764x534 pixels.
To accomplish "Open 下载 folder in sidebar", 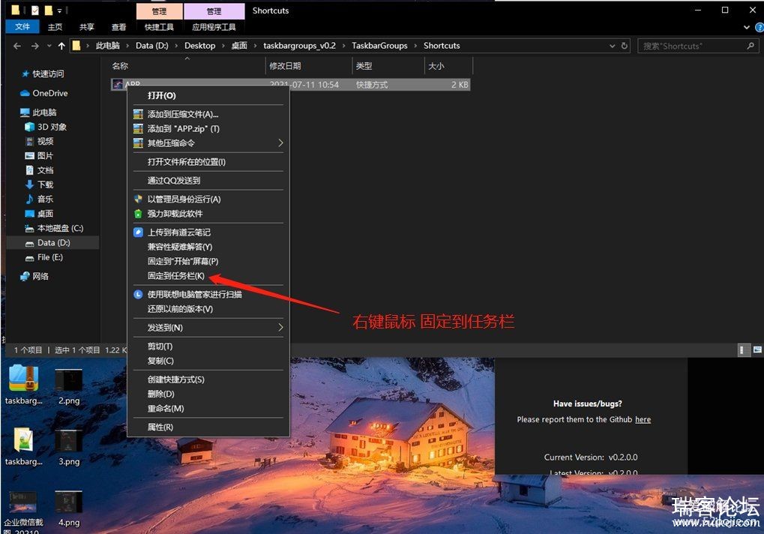I will tap(39, 184).
